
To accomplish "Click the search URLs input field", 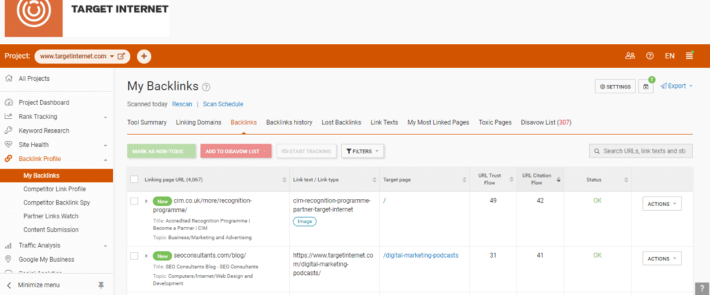I will (x=641, y=151).
